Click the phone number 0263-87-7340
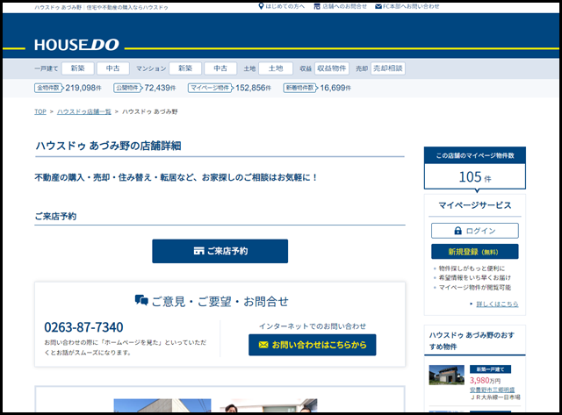This screenshot has width=562, height=415. pyautogui.click(x=83, y=327)
